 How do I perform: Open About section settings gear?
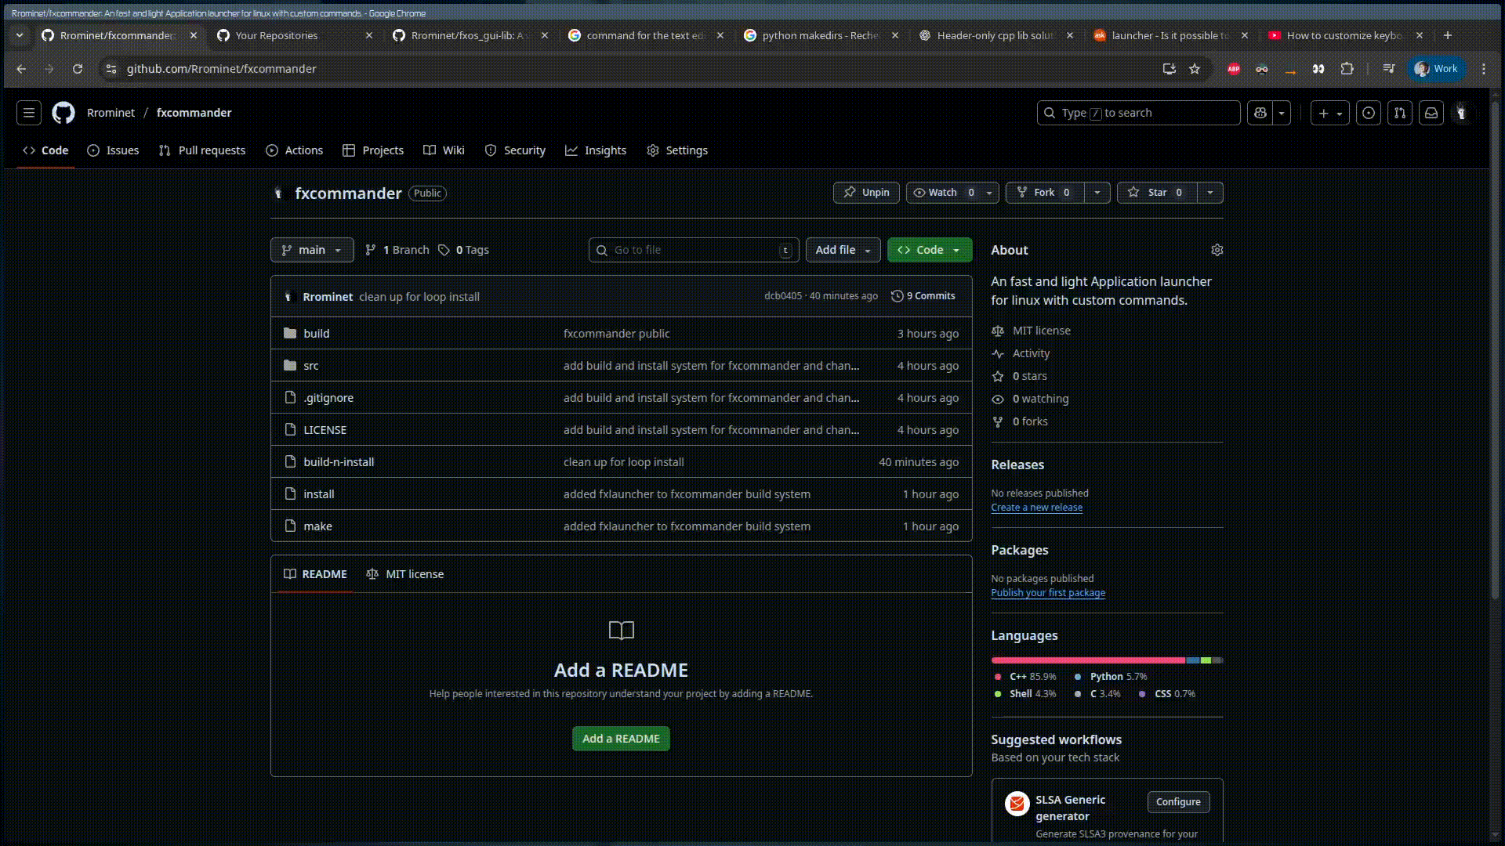click(x=1217, y=250)
